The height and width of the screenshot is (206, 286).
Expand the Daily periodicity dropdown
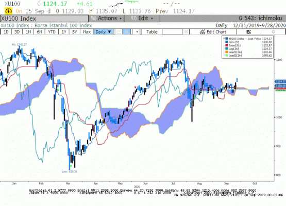104,32
